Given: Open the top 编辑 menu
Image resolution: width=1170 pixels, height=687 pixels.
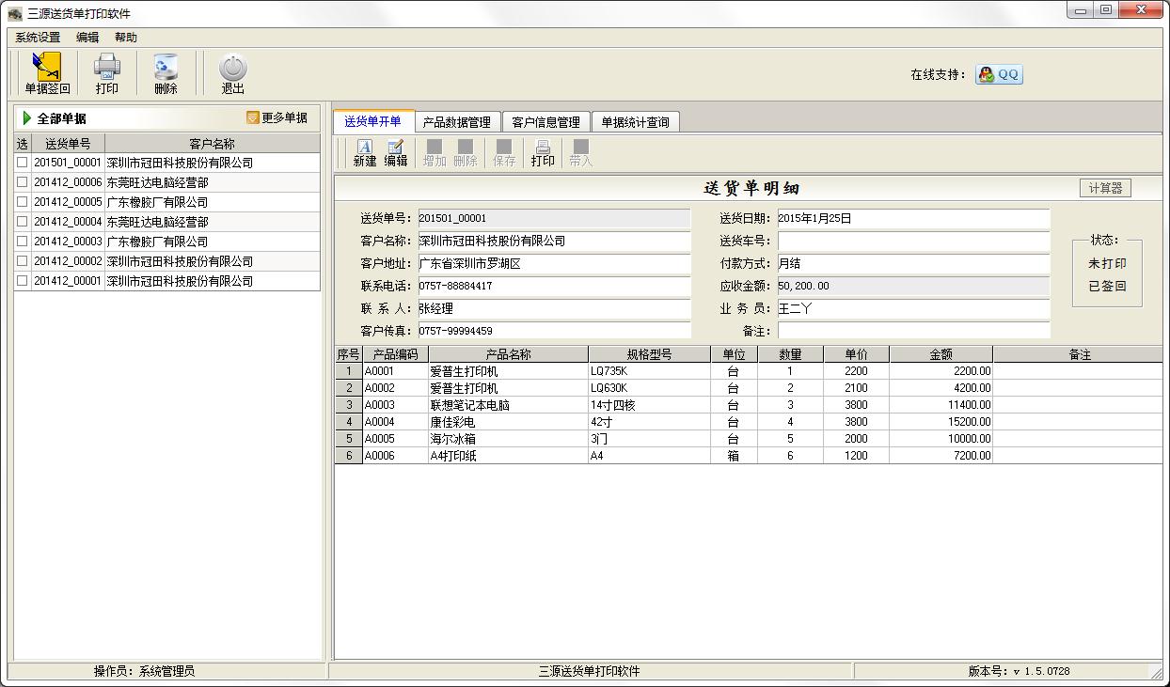Looking at the screenshot, I should (x=87, y=38).
